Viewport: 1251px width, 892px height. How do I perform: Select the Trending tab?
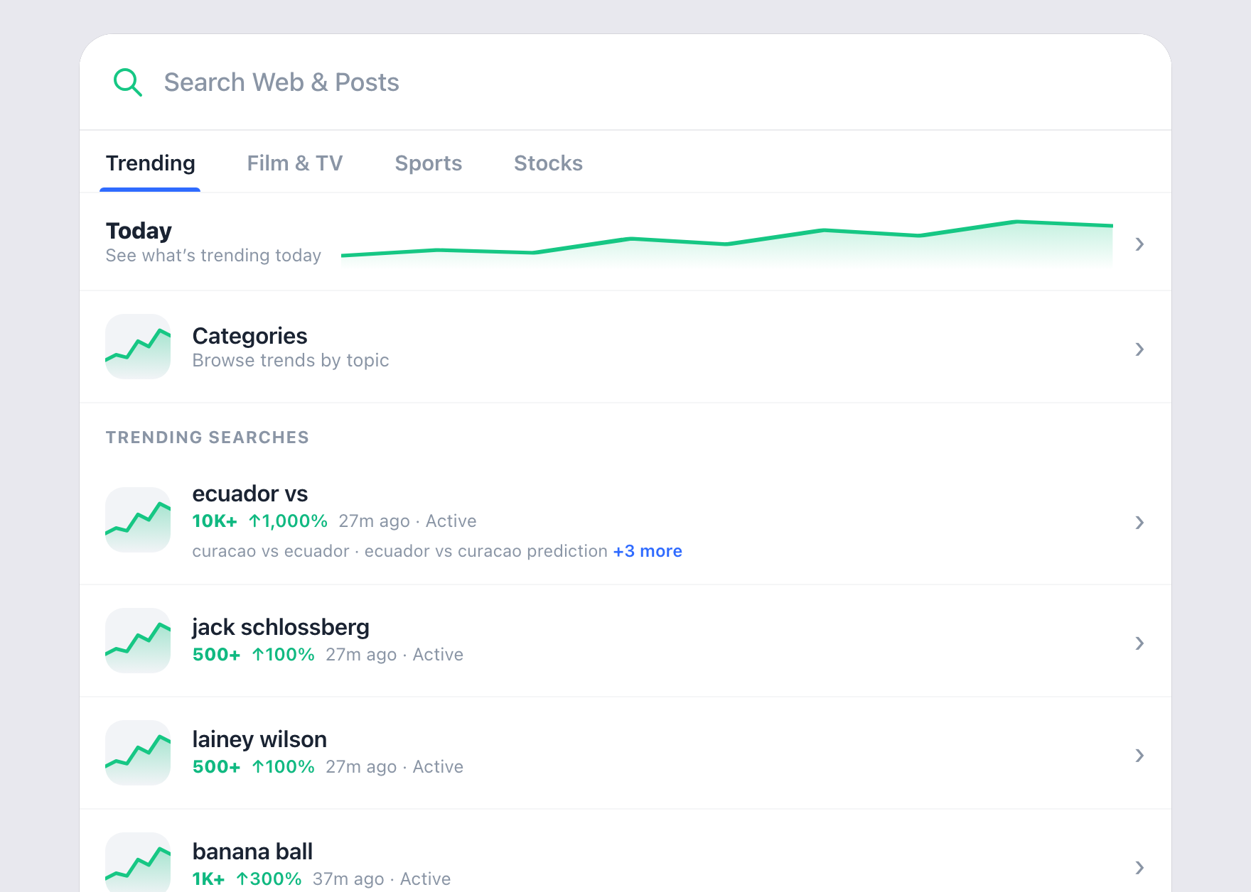(150, 163)
